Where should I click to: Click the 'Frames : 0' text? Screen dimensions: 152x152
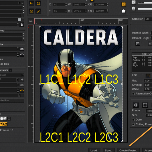pyautogui.click(x=7, y=130)
